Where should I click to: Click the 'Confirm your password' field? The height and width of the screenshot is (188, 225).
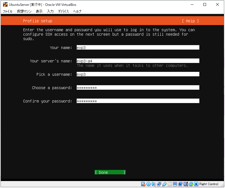click(x=138, y=101)
